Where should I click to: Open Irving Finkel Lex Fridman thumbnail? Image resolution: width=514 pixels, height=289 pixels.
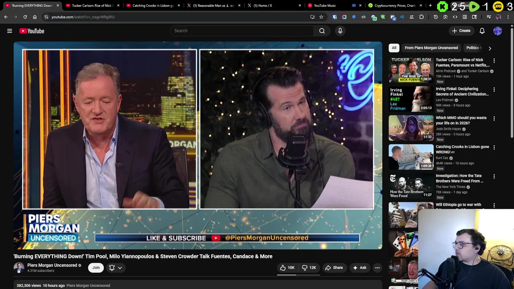point(411,99)
